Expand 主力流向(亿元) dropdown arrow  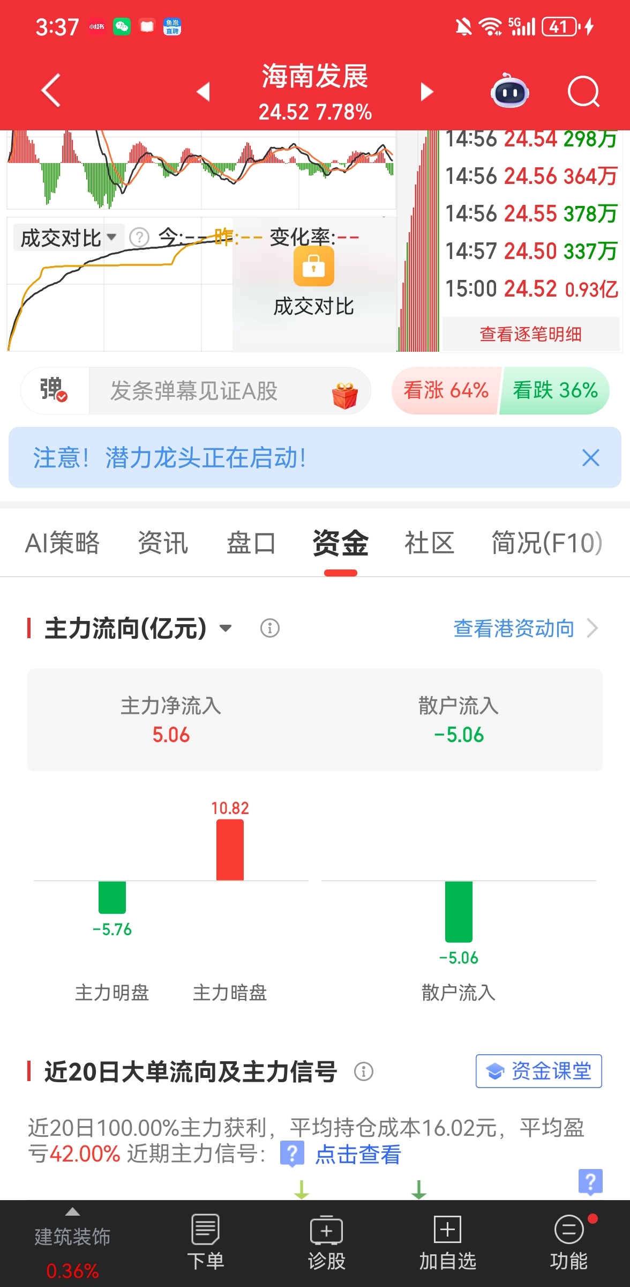tap(226, 628)
